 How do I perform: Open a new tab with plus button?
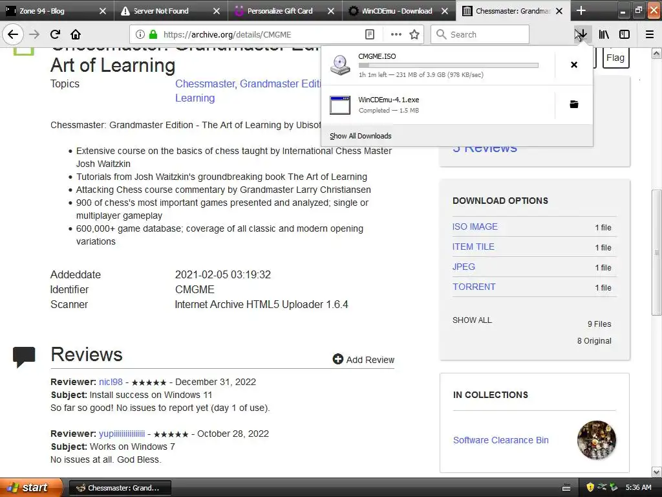pyautogui.click(x=581, y=10)
